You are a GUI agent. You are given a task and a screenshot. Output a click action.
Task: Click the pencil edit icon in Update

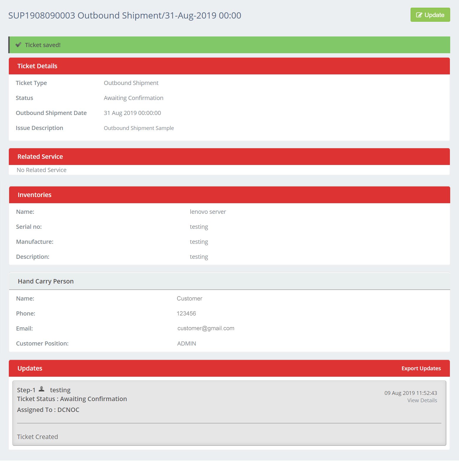(x=419, y=15)
